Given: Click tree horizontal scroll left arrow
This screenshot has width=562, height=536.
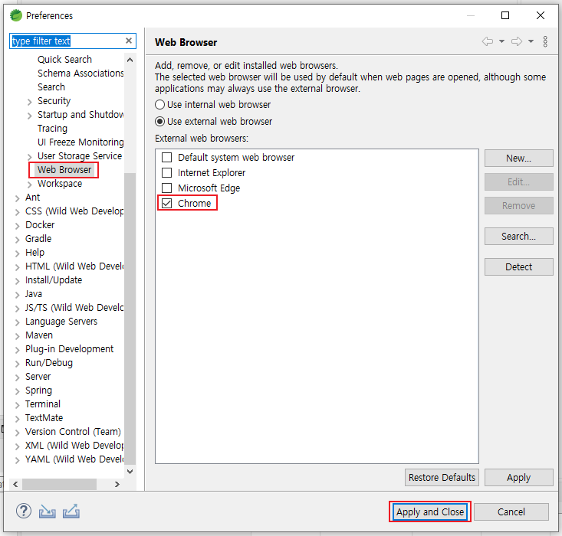Looking at the screenshot, I should (15, 485).
